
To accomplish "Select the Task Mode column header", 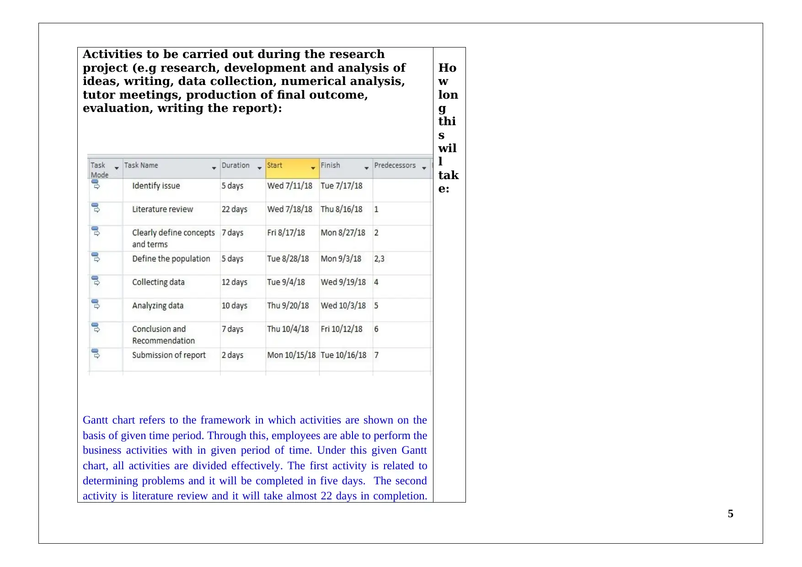I will 106,168.
